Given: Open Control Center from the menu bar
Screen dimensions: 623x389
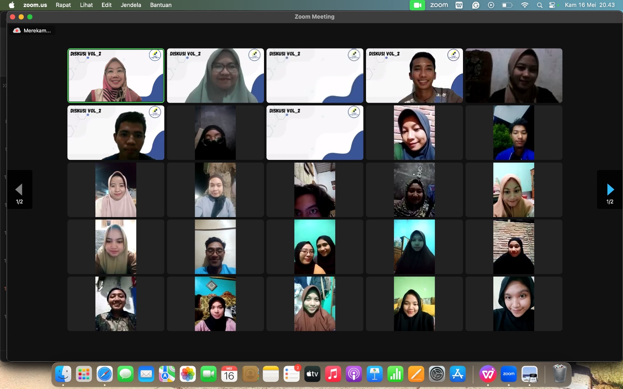Looking at the screenshot, I should [x=552, y=5].
